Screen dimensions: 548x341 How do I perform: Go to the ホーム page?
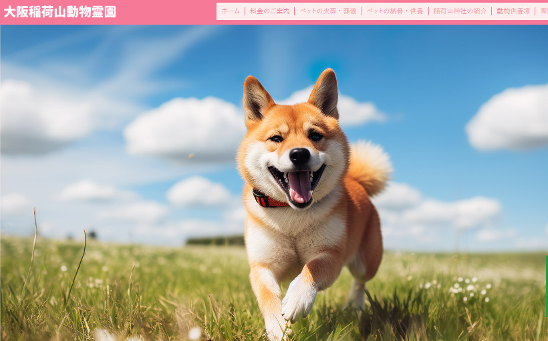pyautogui.click(x=230, y=11)
